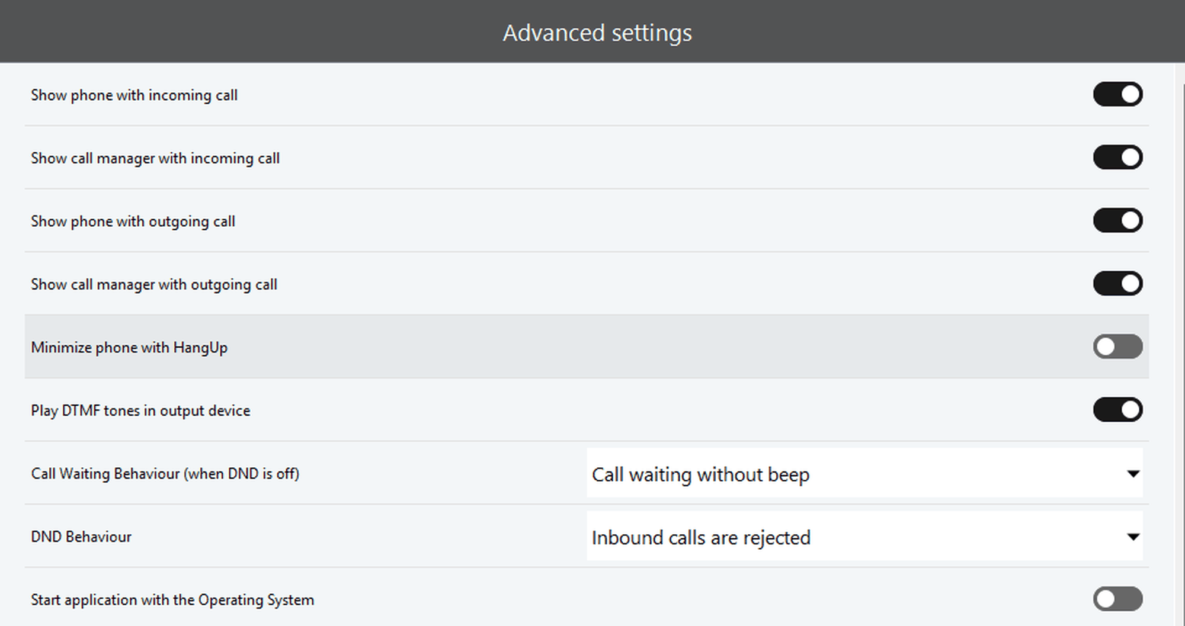Screen dimensions: 1185x626
Task: Enable Start application with the Operating System
Action: [1117, 599]
